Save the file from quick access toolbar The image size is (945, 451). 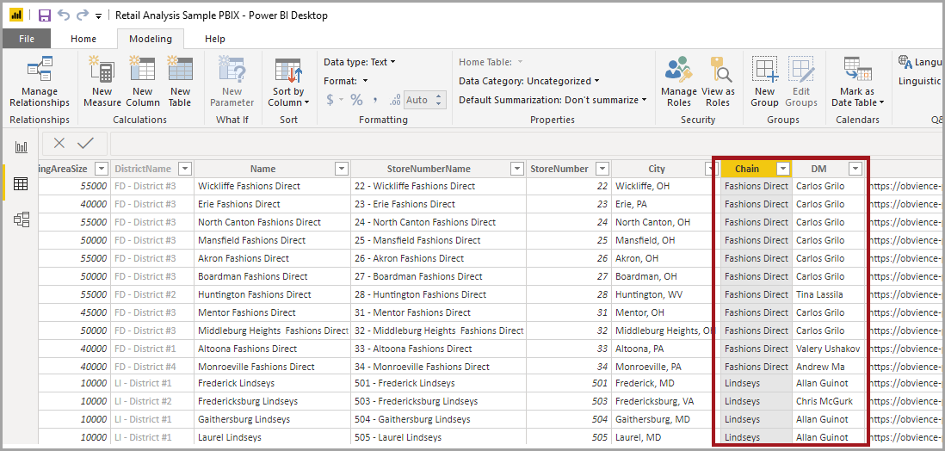click(x=44, y=15)
